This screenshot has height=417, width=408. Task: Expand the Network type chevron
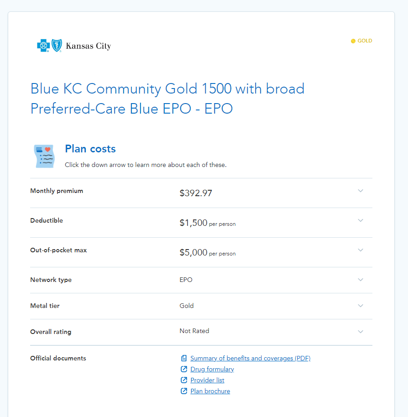coord(361,280)
